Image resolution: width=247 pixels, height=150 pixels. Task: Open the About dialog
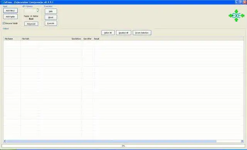coord(51,17)
